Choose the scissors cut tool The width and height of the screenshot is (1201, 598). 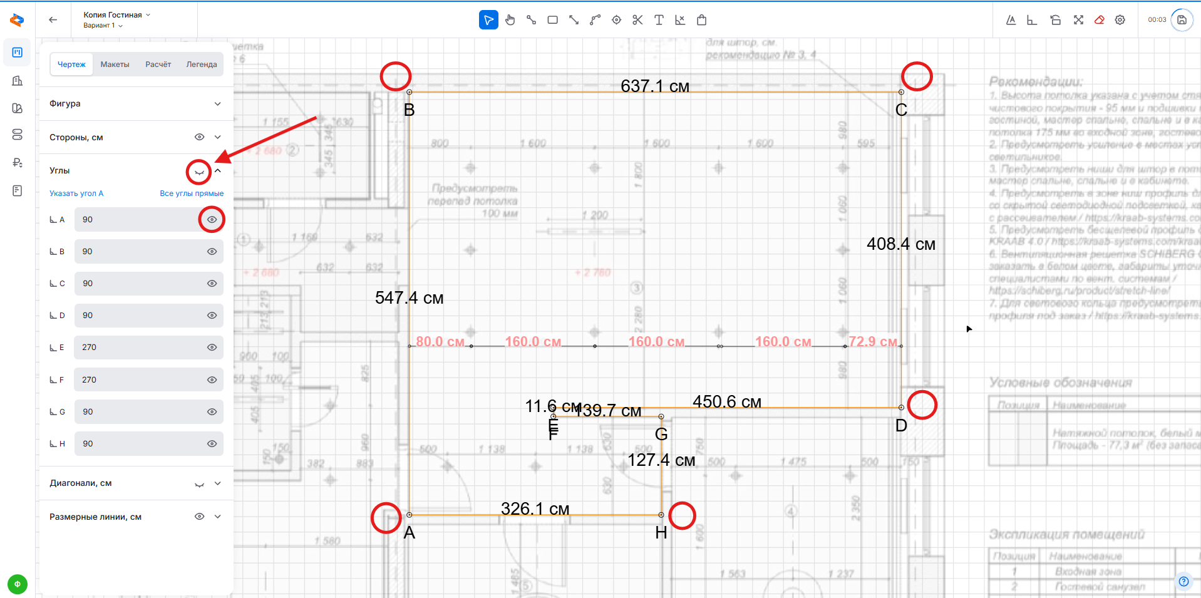(637, 20)
